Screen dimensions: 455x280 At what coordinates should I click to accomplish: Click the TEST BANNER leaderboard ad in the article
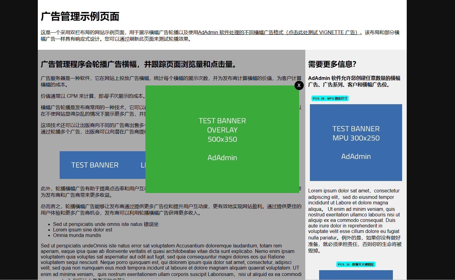[x=95, y=165]
